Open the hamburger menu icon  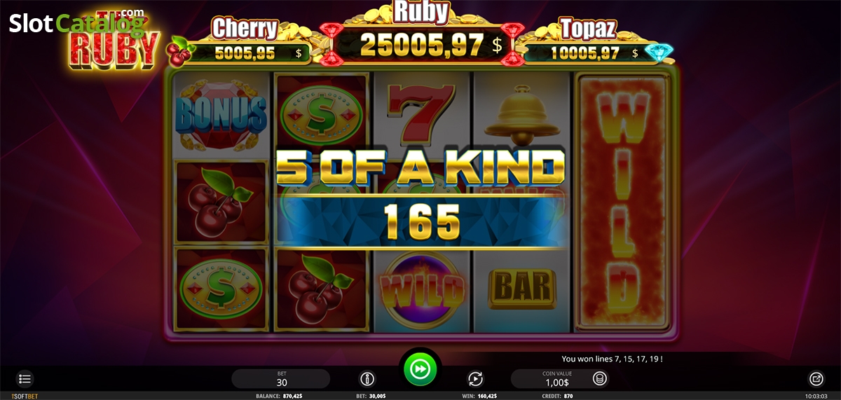tap(25, 379)
